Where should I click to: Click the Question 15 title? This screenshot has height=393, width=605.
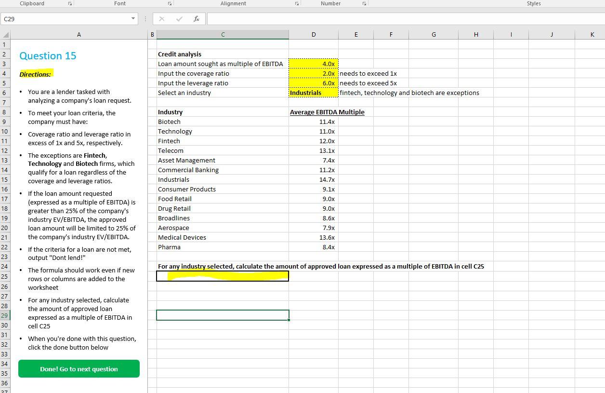click(48, 56)
